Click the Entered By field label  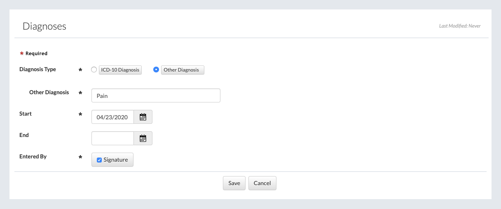33,156
